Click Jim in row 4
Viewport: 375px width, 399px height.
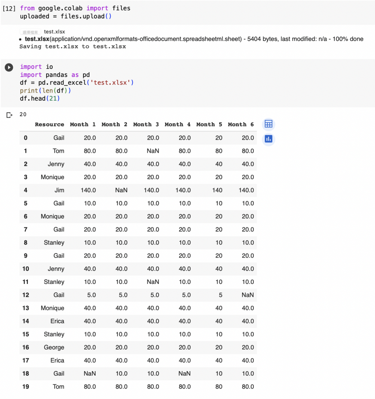[59, 190]
